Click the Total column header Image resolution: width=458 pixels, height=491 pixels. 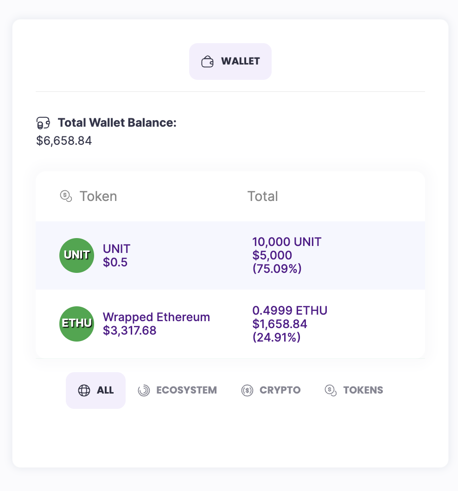[x=263, y=196]
